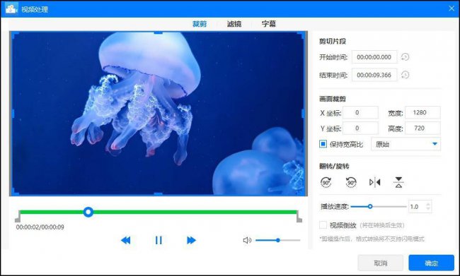Screen dimensions: 460x276
Task: Click the timeline end trim marker
Action: point(299,217)
